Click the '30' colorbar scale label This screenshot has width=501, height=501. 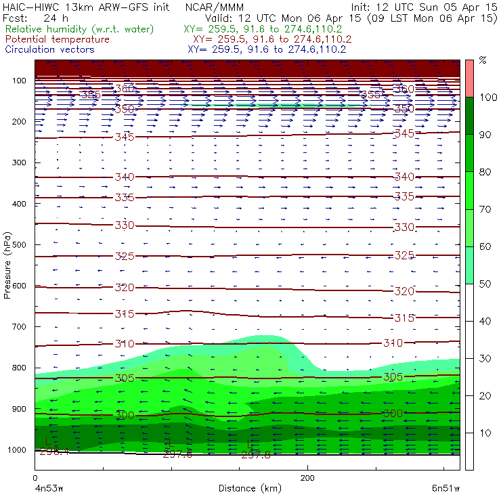coord(485,359)
